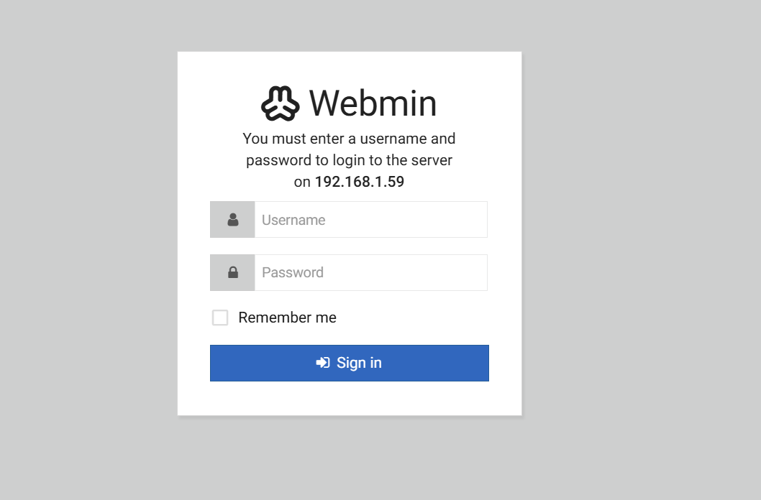Screen dimensions: 761x500
Task: Click the gray box holding the lock icon
Action: click(232, 272)
